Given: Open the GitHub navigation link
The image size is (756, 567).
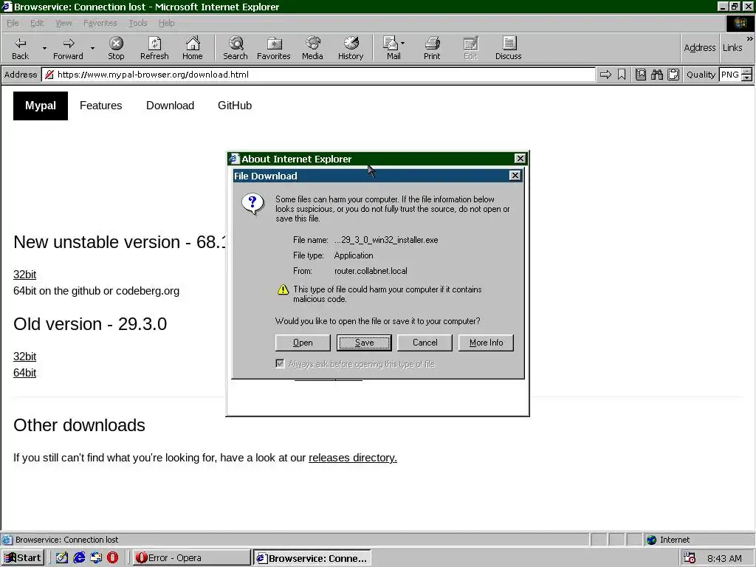Looking at the screenshot, I should 235,106.
